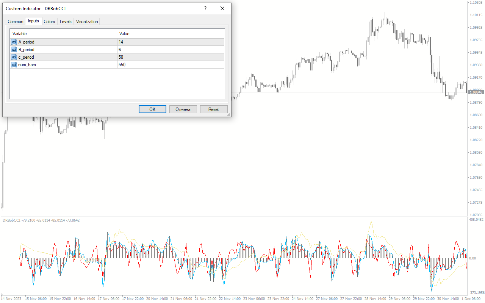The height and width of the screenshot is (303, 485).
Task: Click the Value column header
Action: pos(171,34)
